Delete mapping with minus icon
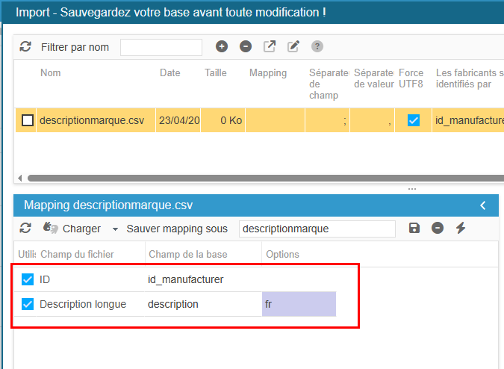 [438, 228]
